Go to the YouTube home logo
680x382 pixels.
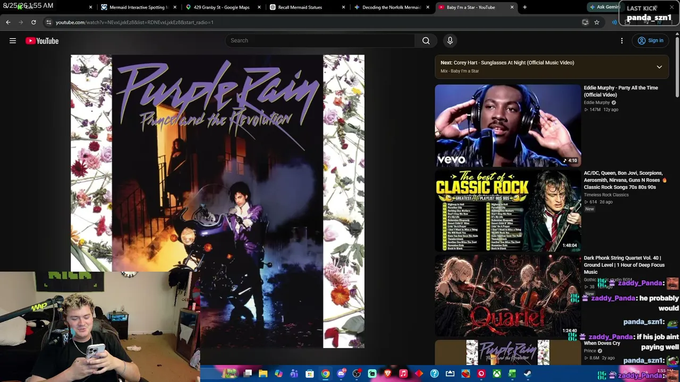[42, 41]
